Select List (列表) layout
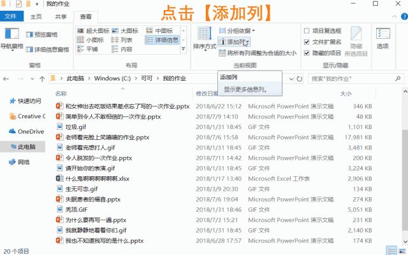 [x=122, y=40]
